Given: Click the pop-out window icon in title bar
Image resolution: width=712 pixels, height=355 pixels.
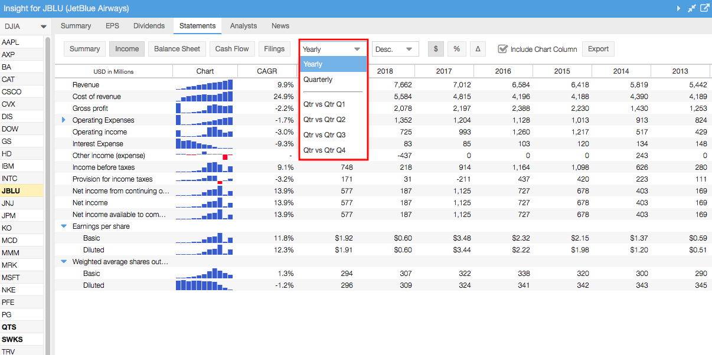Looking at the screenshot, I should tap(704, 8).
